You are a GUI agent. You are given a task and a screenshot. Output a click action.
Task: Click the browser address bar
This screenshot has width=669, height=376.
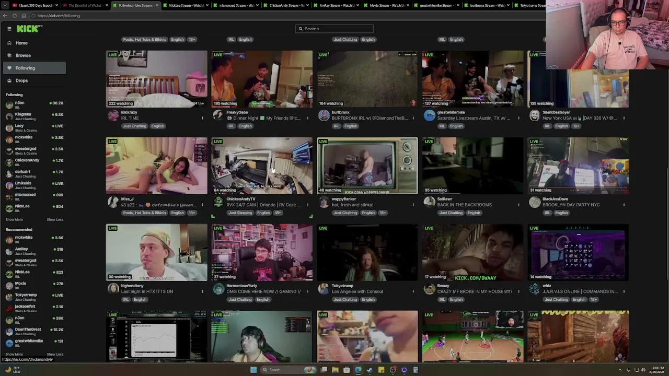pyautogui.click(x=287, y=16)
